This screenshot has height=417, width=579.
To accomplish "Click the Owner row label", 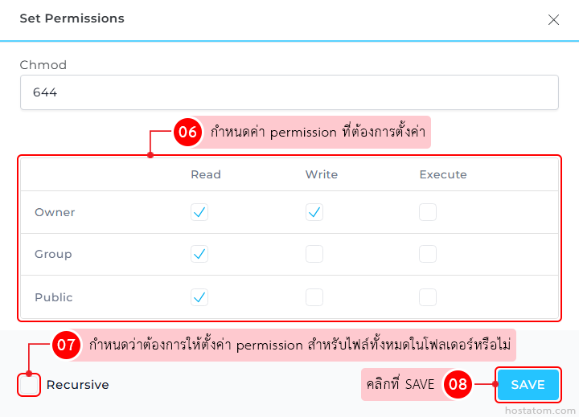I will [55, 212].
